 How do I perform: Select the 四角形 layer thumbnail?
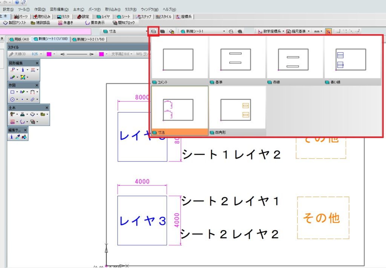(237, 111)
